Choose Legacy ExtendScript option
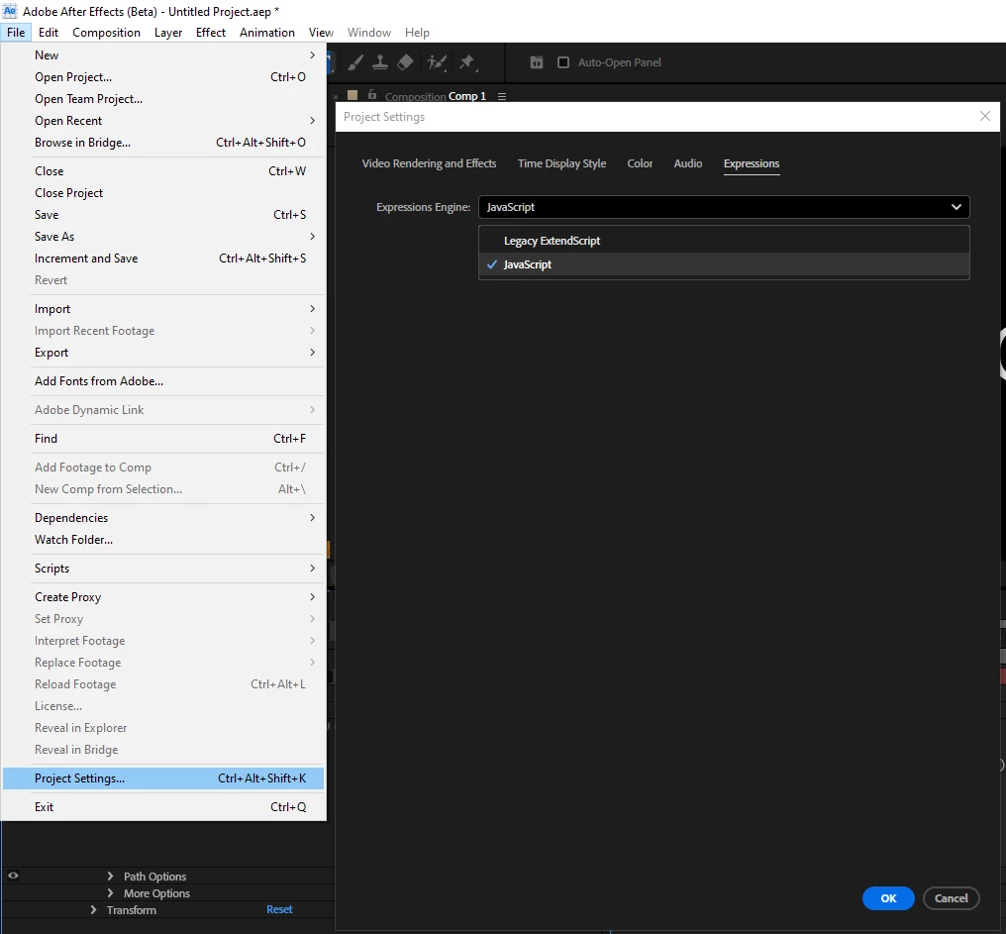 [x=724, y=241]
